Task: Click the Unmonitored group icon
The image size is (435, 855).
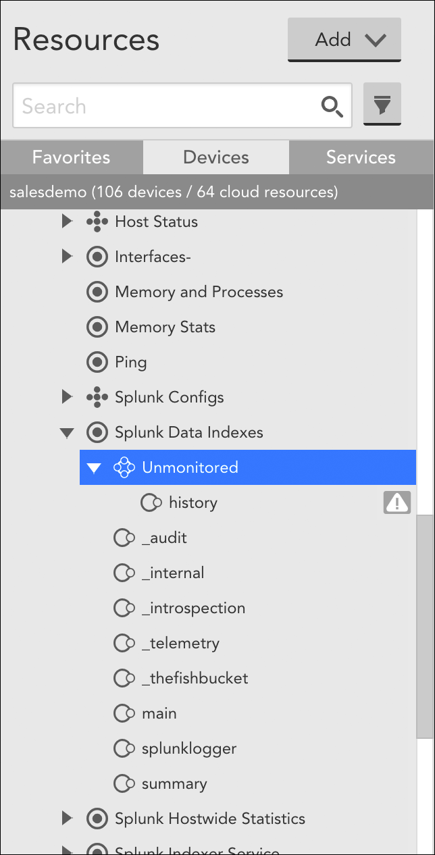Action: tap(125, 467)
